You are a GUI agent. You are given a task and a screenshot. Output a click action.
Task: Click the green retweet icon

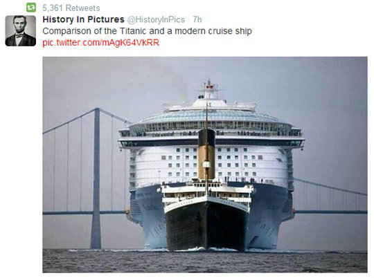pos(31,8)
